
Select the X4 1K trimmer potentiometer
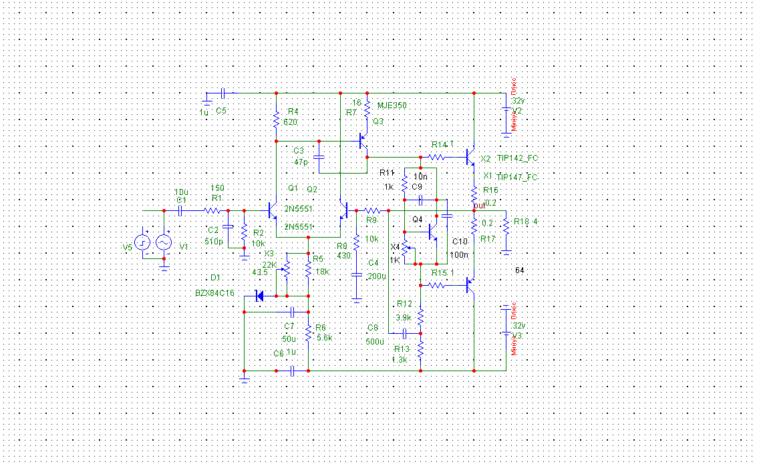click(x=406, y=249)
